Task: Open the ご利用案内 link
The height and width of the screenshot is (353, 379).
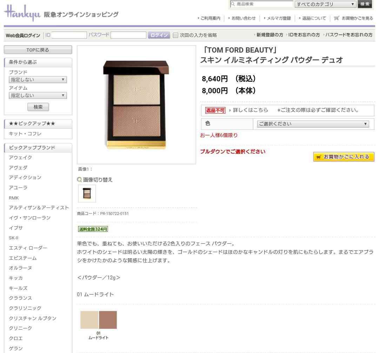Action: [210, 18]
